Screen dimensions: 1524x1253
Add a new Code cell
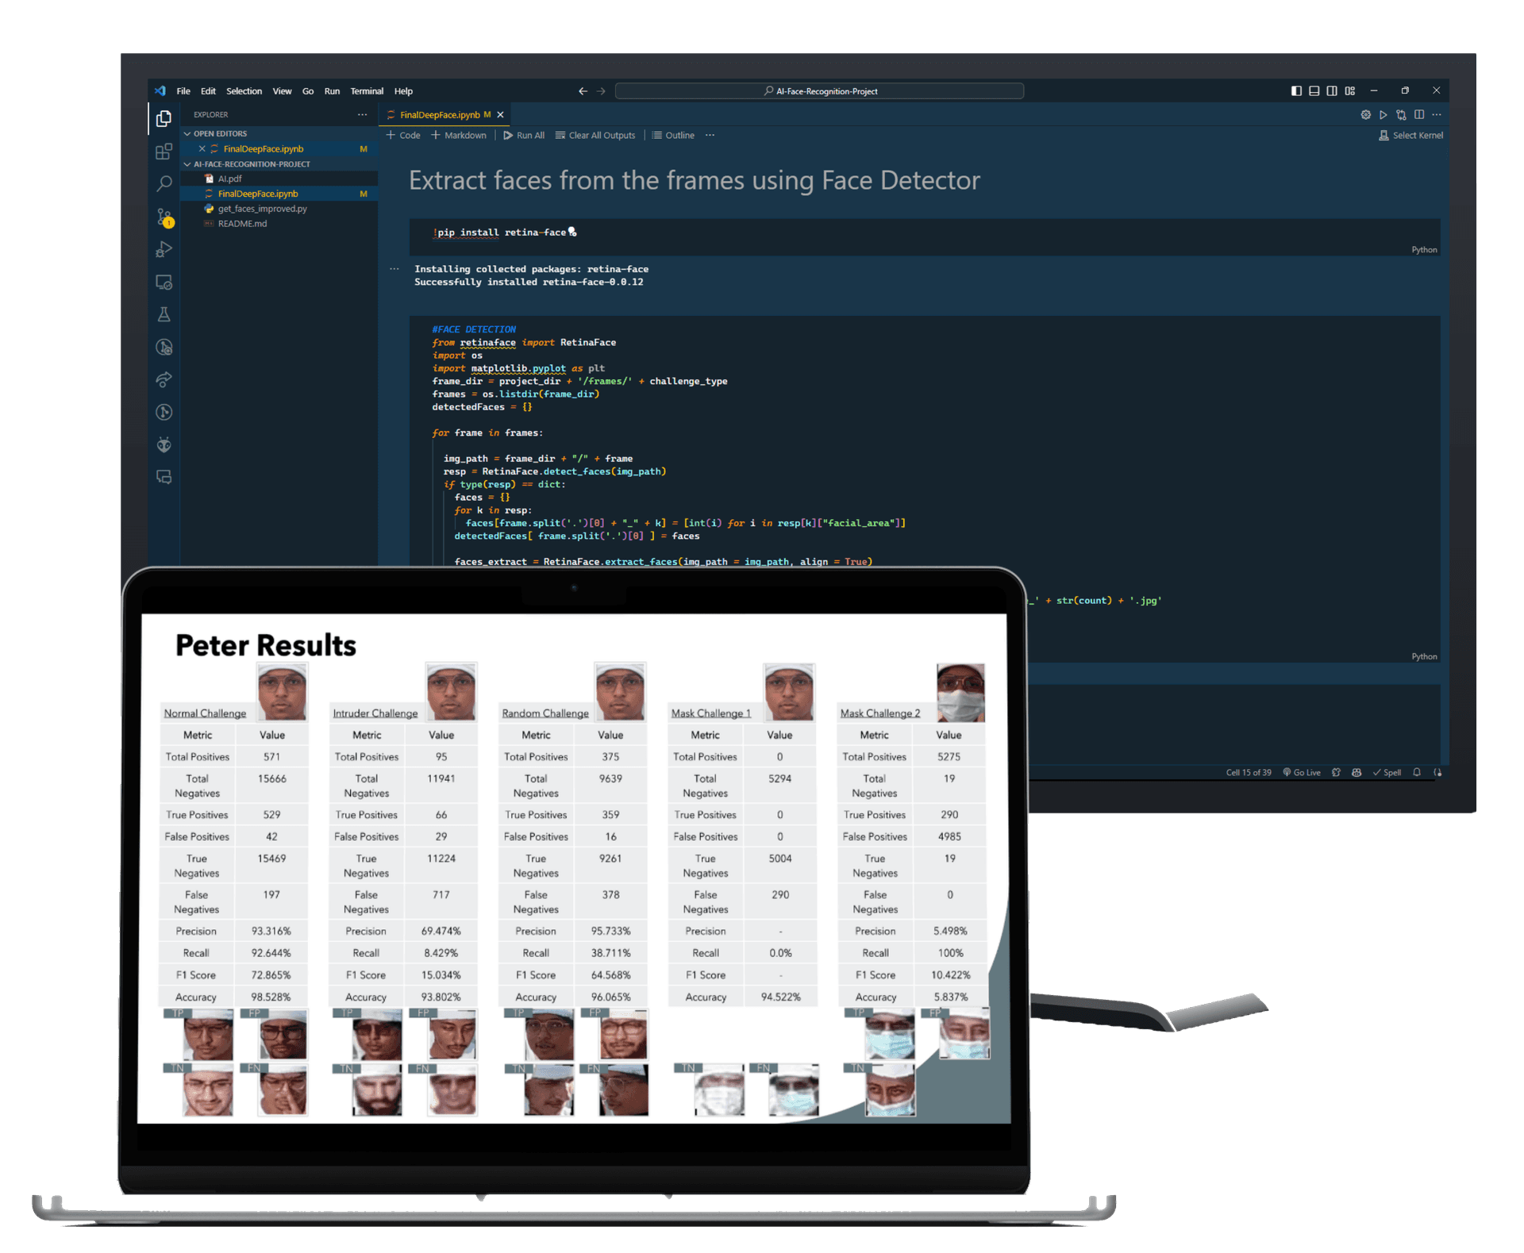pos(403,136)
